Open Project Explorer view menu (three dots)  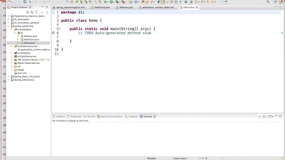tap(47, 12)
